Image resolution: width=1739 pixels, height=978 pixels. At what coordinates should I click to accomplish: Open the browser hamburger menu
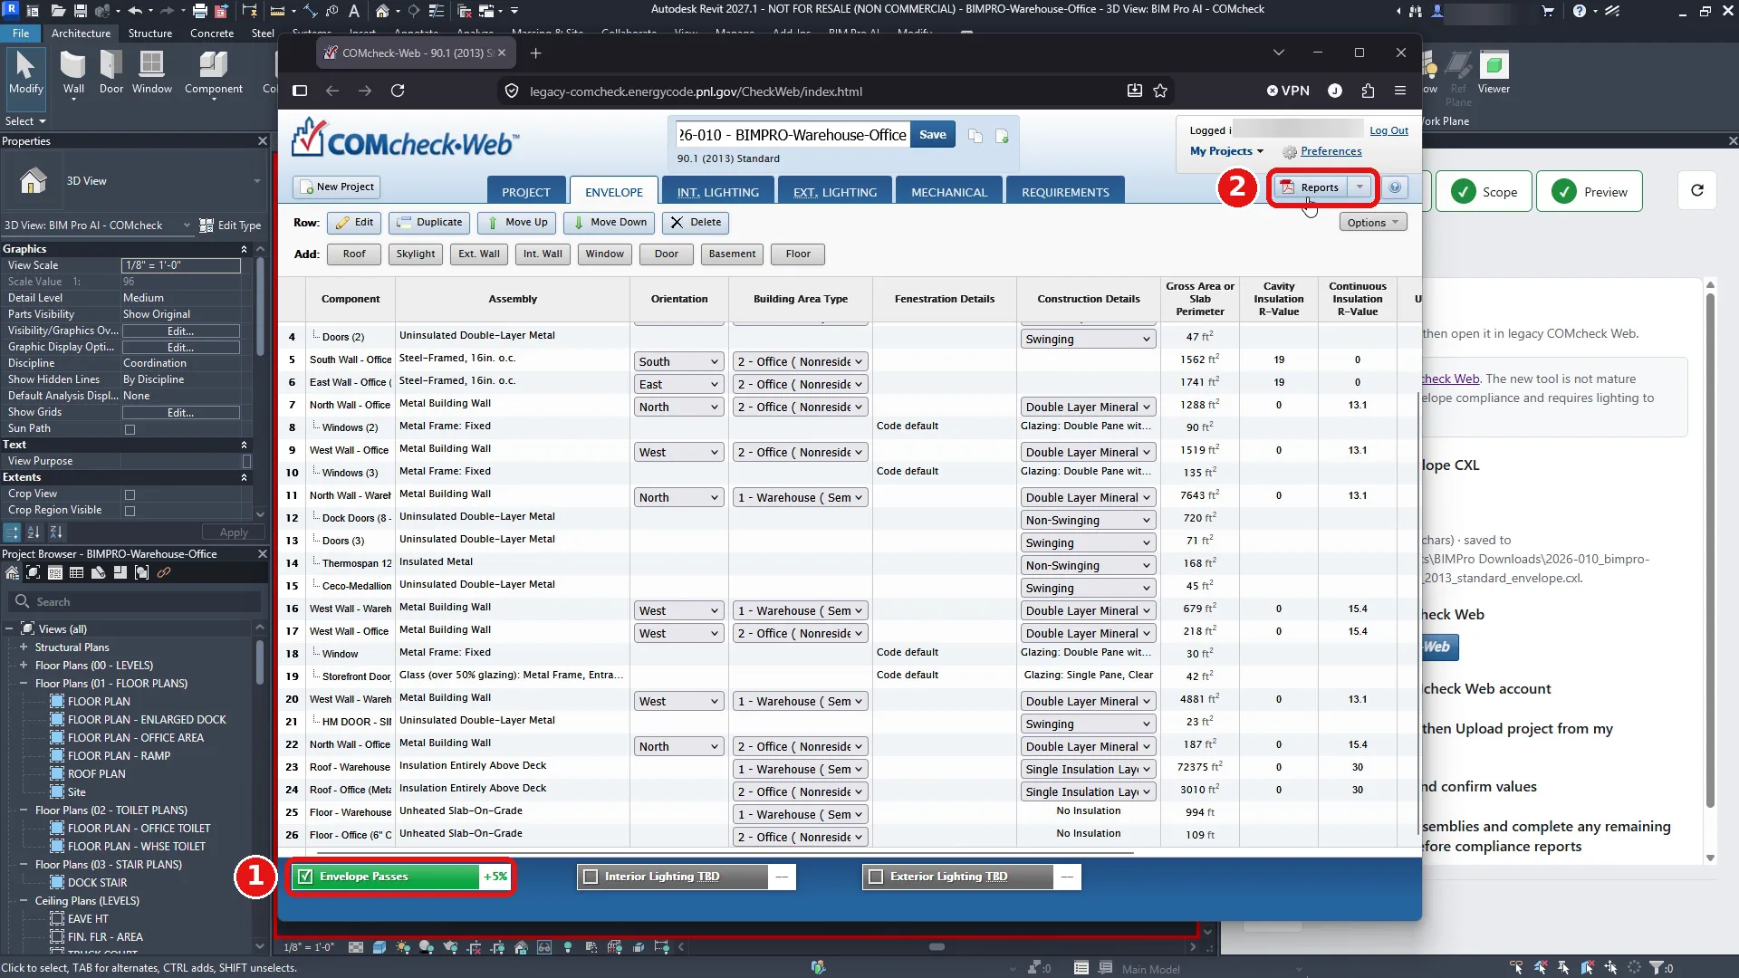[1400, 91]
